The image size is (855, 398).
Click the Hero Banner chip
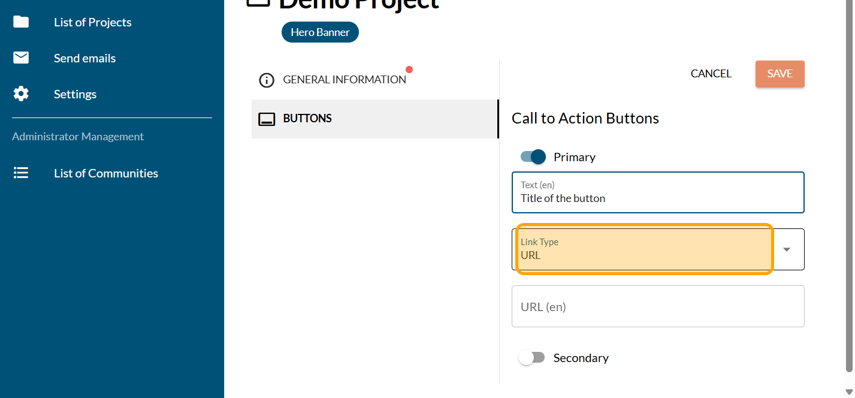320,32
